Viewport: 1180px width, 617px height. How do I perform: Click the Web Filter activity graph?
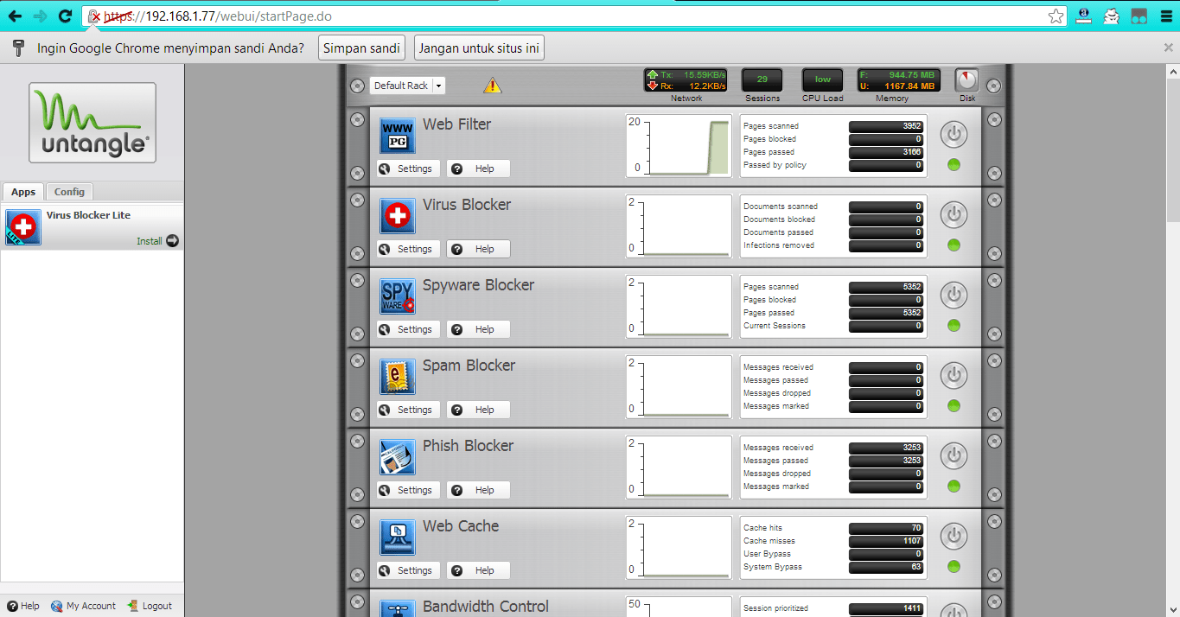(679, 146)
